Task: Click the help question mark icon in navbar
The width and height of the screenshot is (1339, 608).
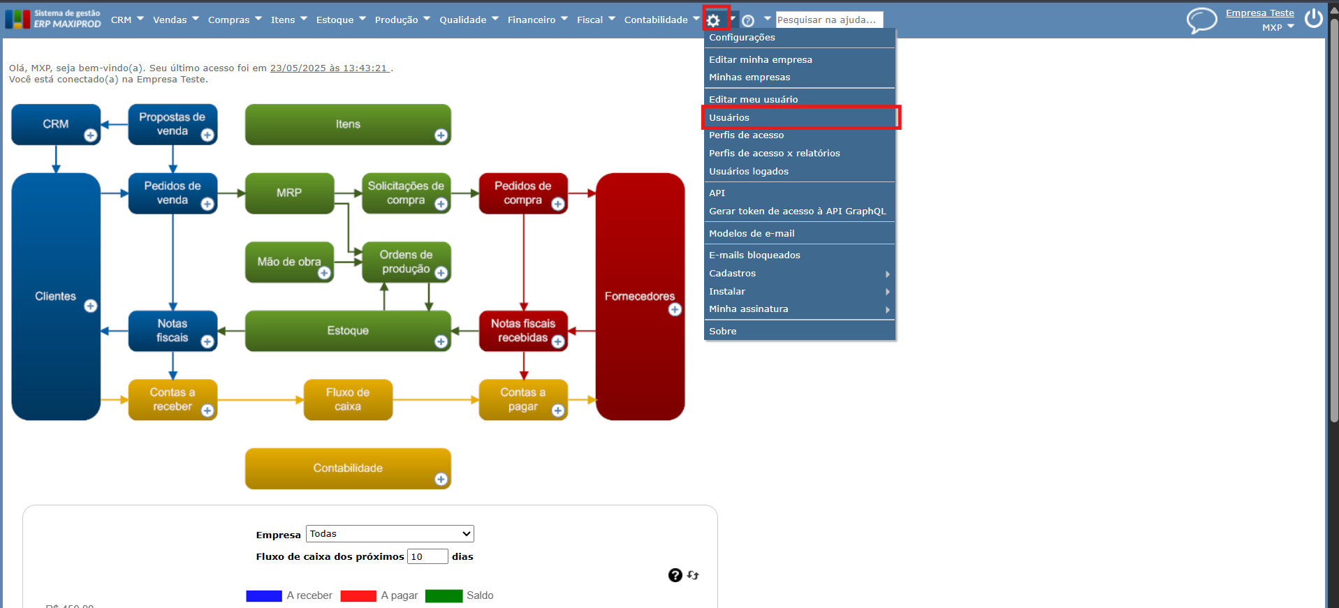Action: click(748, 21)
